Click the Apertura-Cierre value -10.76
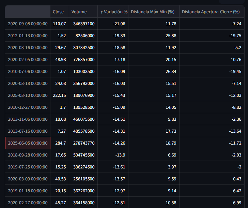 coord(212,60)
